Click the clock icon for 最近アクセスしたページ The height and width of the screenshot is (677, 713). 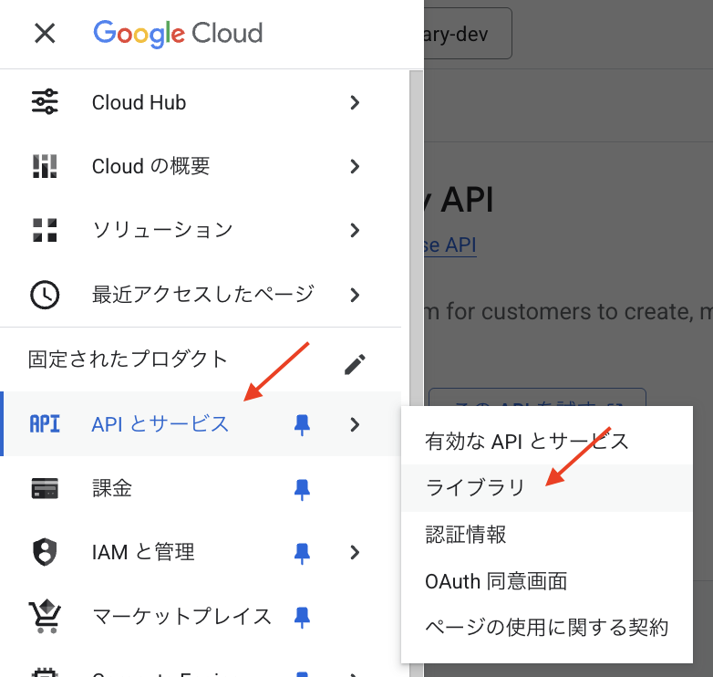45,295
